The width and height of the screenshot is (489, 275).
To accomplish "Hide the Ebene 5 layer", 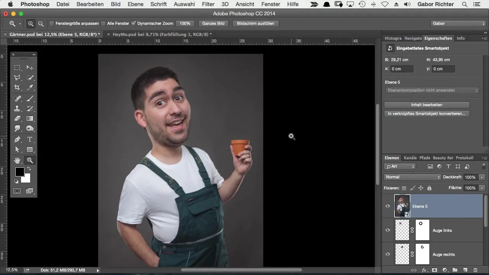I will point(388,206).
